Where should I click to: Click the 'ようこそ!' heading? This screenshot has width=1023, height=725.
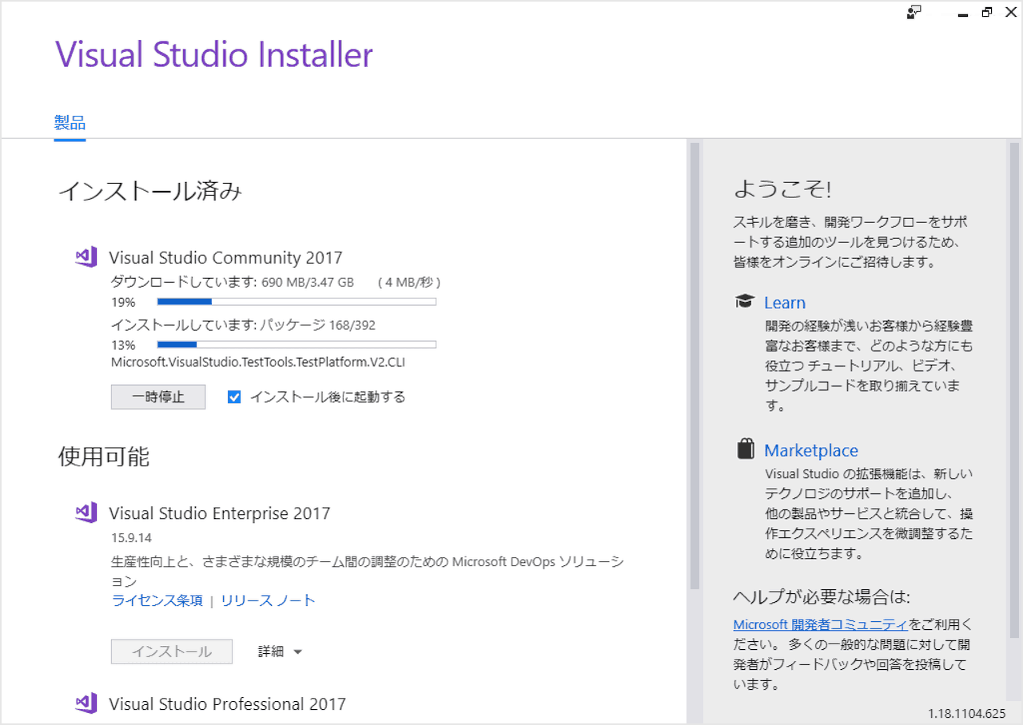[x=782, y=189]
